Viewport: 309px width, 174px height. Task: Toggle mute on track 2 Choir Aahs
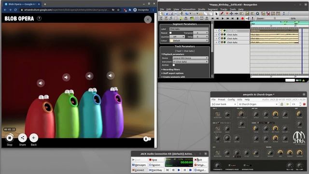219,34
